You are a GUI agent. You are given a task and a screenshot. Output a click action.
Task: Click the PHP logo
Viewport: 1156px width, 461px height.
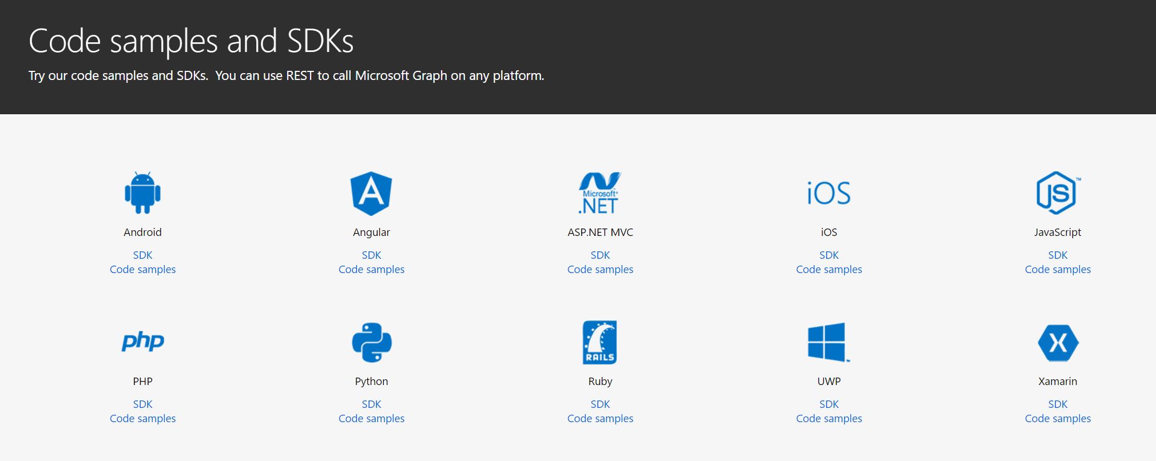tap(142, 342)
